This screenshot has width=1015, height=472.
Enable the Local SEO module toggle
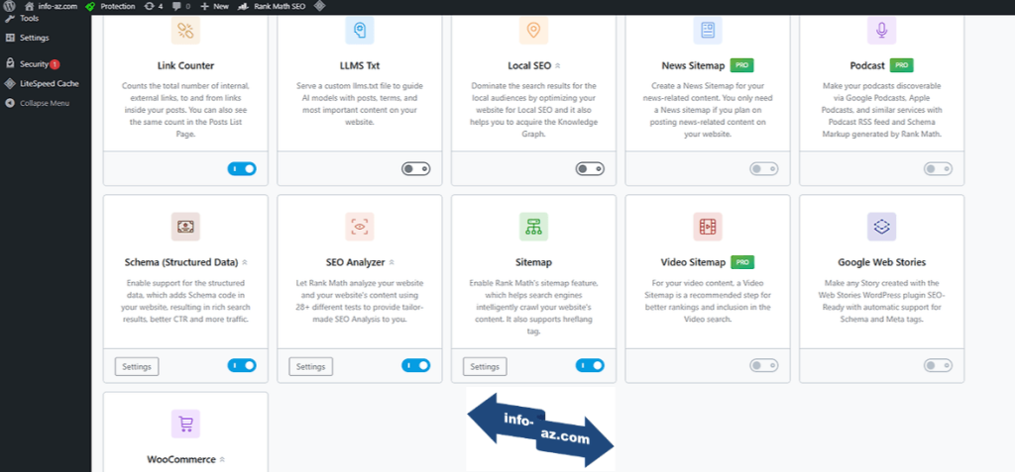tap(590, 169)
